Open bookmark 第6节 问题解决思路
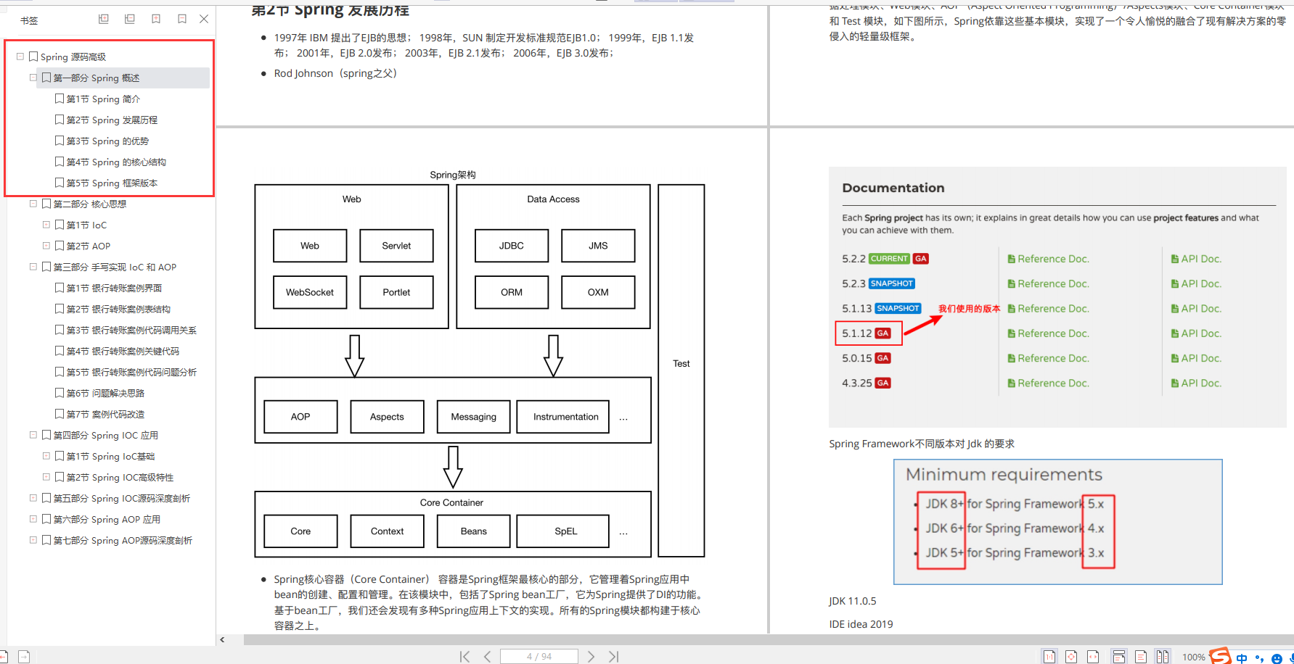This screenshot has height=664, width=1294. click(x=105, y=393)
